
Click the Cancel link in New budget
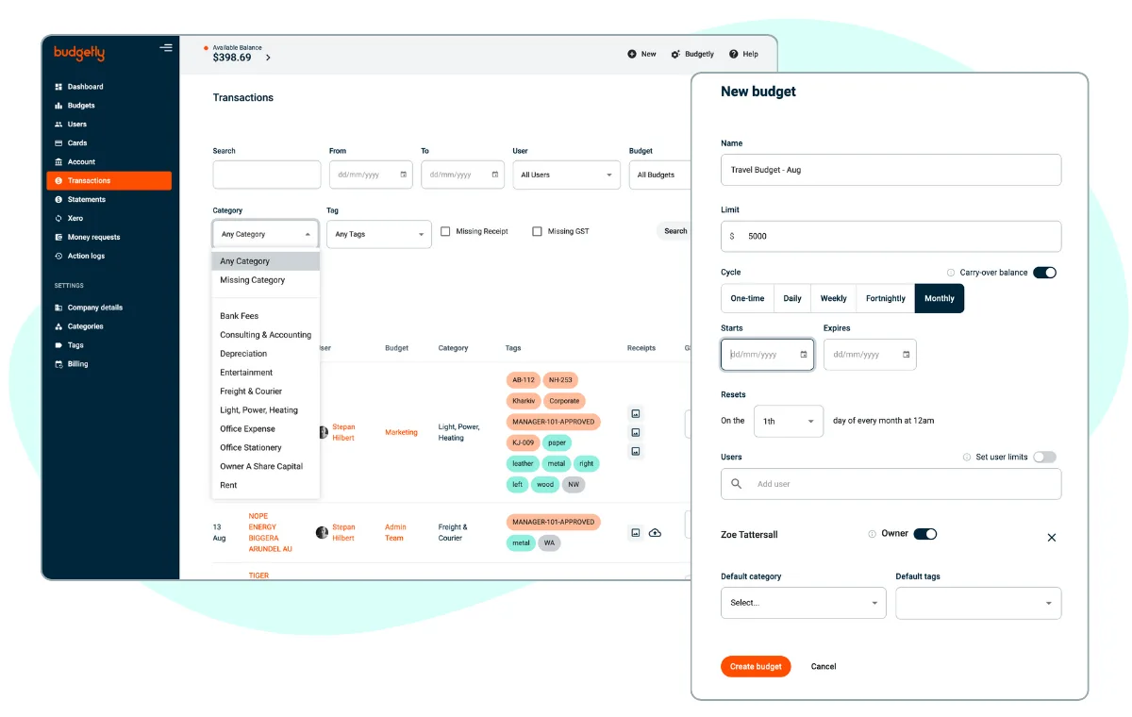(824, 666)
